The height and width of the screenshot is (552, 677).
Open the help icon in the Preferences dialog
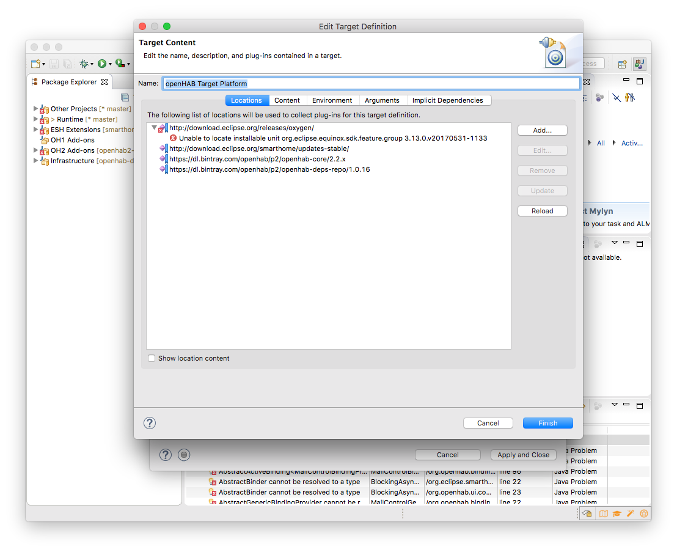[166, 455]
